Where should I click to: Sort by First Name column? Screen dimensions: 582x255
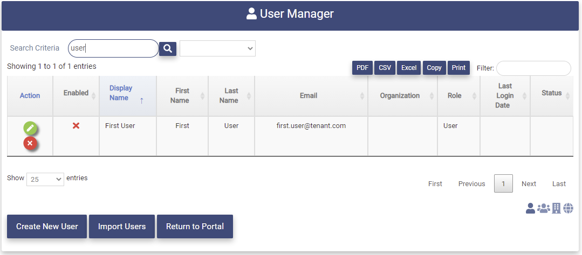[182, 95]
